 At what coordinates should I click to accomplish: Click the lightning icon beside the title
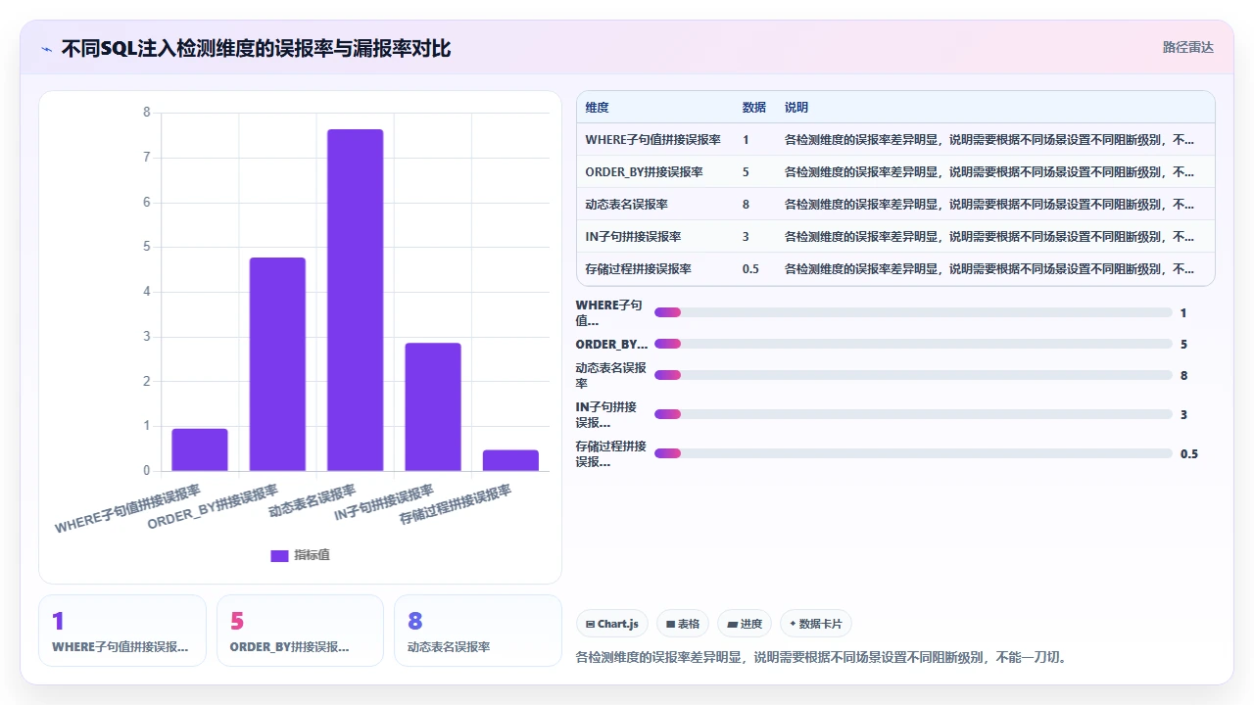tap(46, 48)
